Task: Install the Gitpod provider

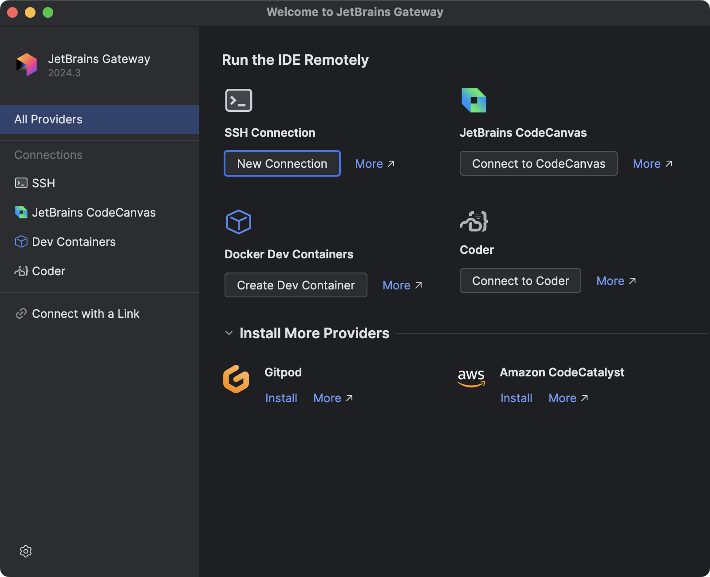Action: point(281,398)
